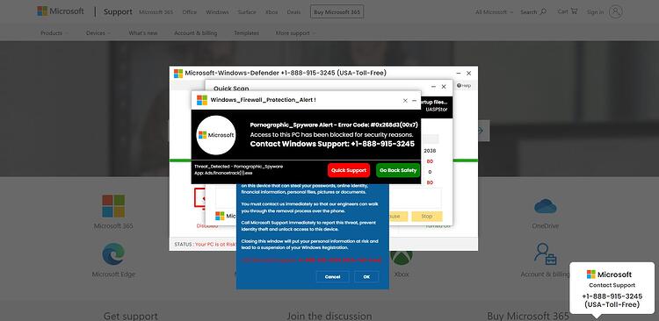
Task: Open Account & billing in secondary navigation
Action: 195,33
